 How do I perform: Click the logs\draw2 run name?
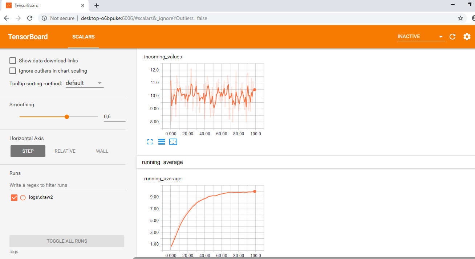pyautogui.click(x=41, y=197)
